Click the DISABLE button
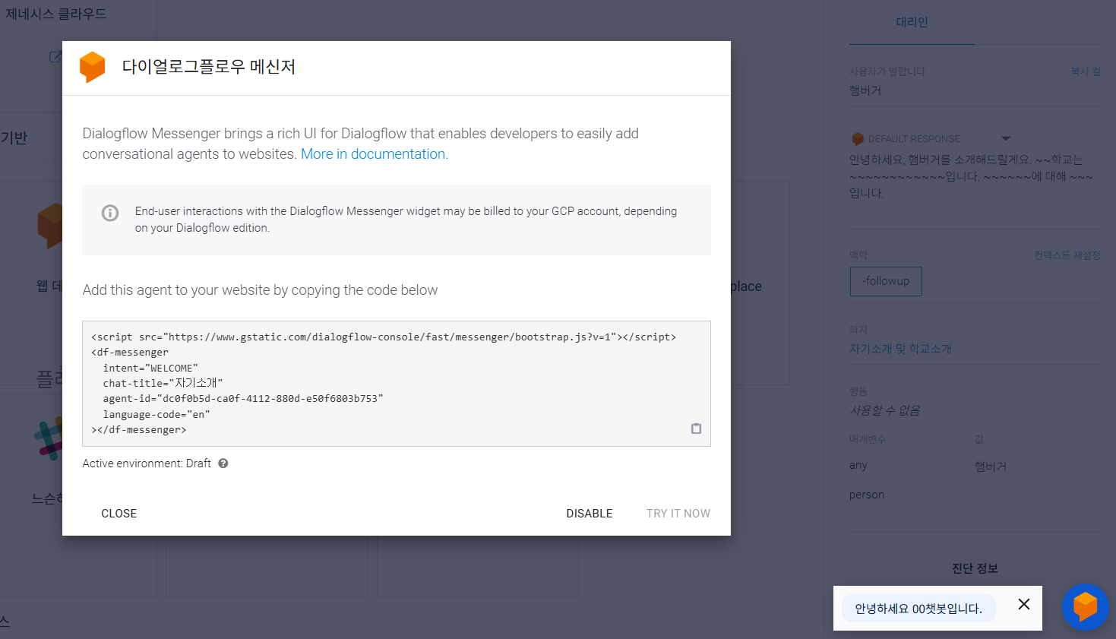 click(x=590, y=514)
